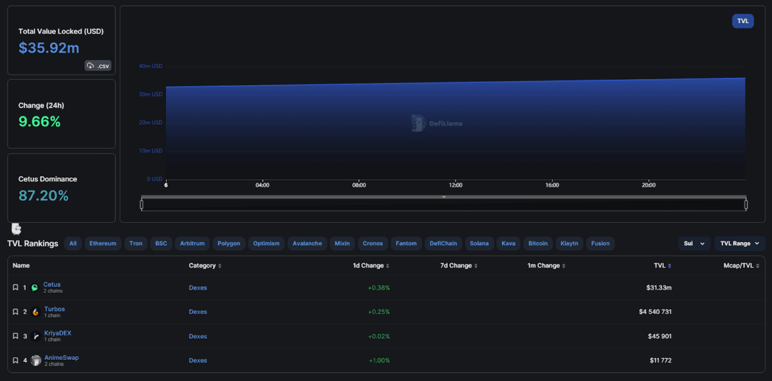Toggle bookmark for AnimeSwap
Viewport: 772px width, 381px height.
[15, 360]
